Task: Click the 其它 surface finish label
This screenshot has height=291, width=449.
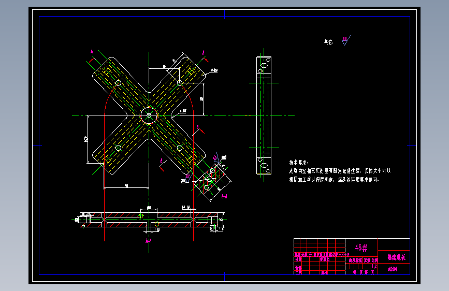Action: (x=328, y=42)
